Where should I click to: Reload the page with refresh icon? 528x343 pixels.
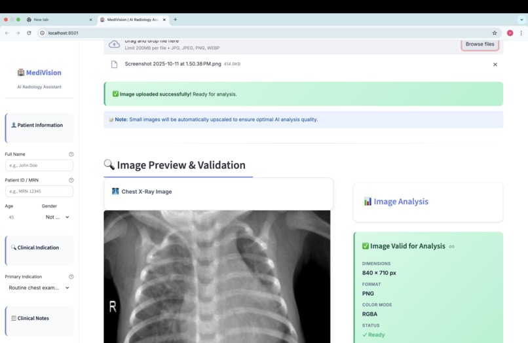point(29,33)
